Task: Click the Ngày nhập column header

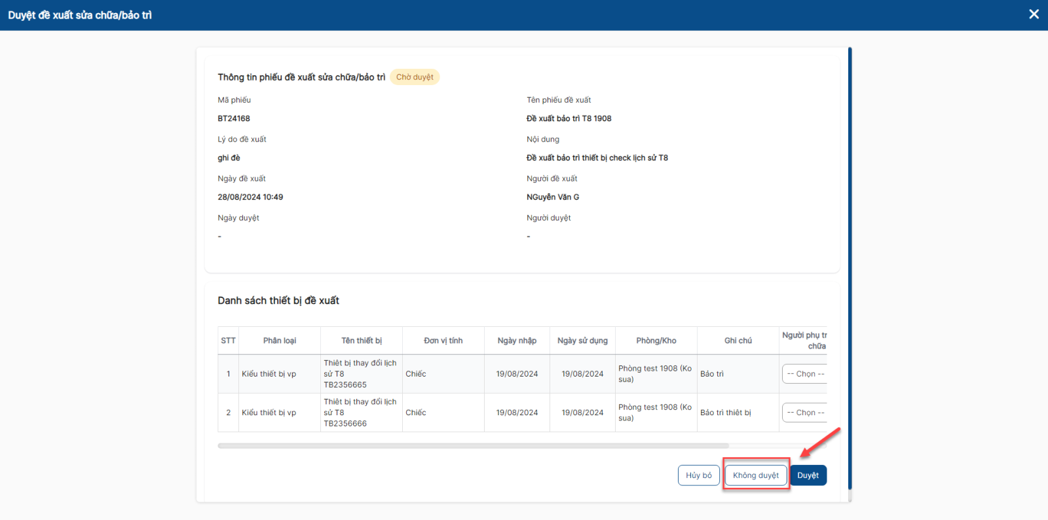Action: (517, 341)
